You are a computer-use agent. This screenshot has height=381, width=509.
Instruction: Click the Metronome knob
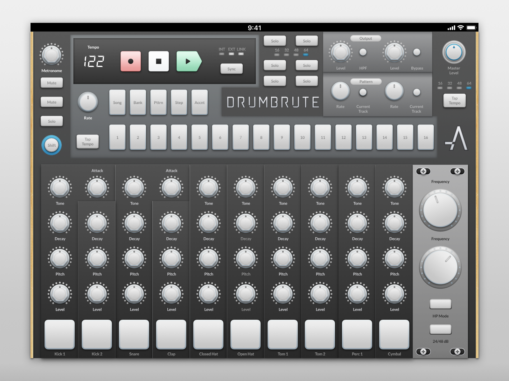tap(52, 55)
